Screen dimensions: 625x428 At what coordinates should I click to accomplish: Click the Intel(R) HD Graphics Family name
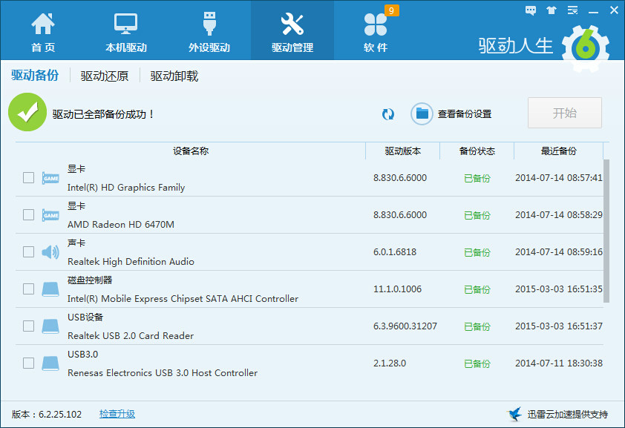(x=126, y=187)
